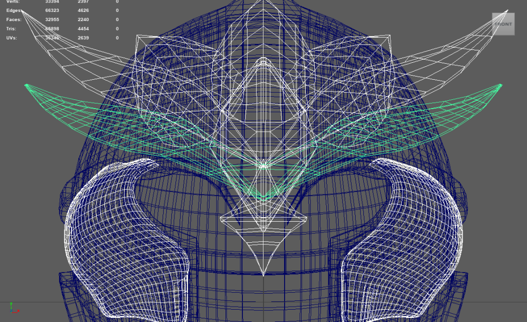Click the red X axis label
The image size is (527, 322).
[19, 311]
